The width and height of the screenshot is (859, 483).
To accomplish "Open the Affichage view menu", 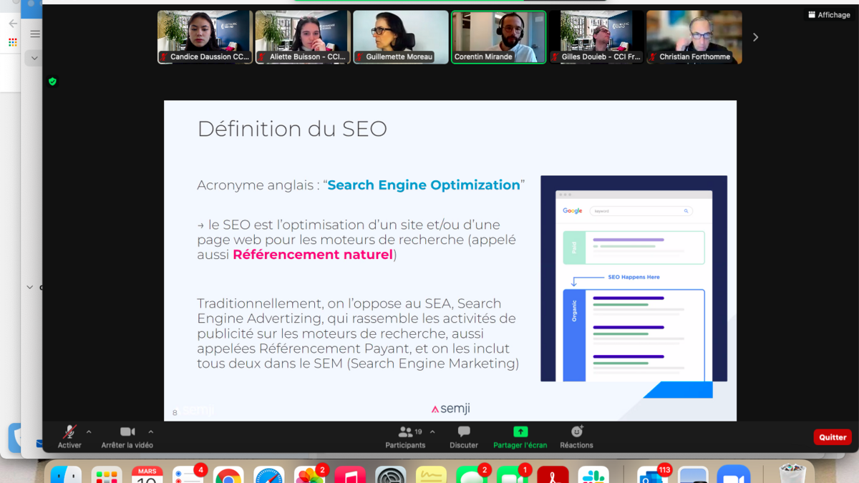I will pos(829,14).
